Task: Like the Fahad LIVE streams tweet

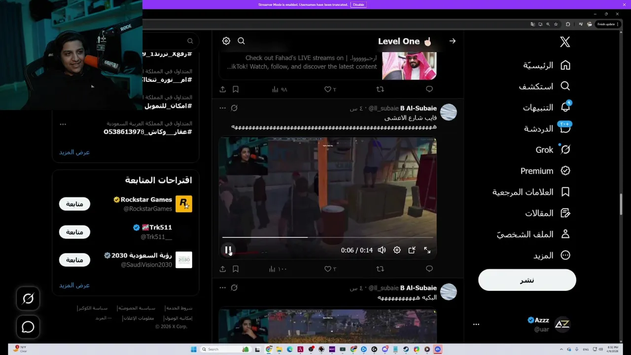Action: [330, 89]
